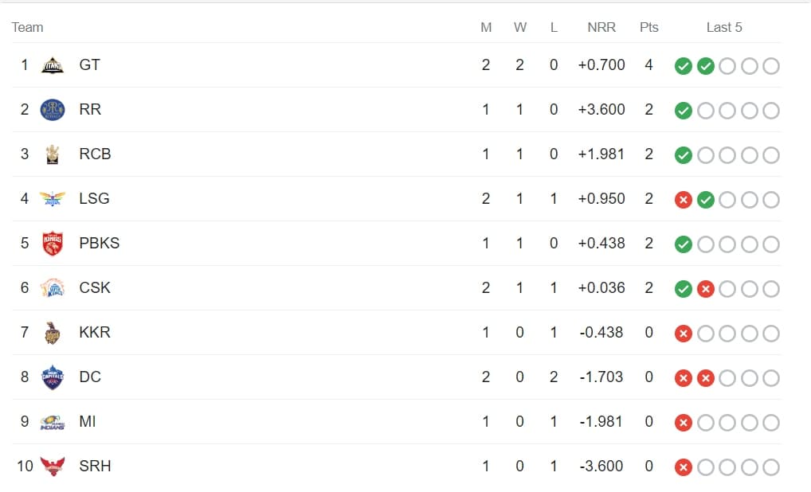Click the Pts column header
This screenshot has height=492, width=811.
pyautogui.click(x=649, y=27)
